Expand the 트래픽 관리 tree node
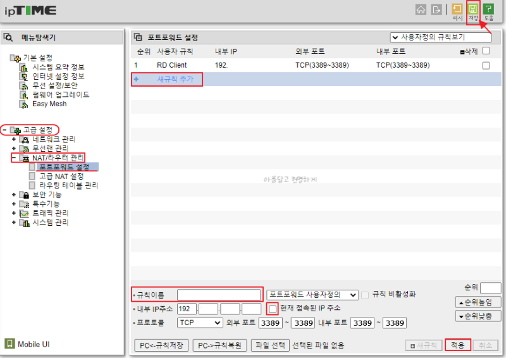The image size is (506, 358). tap(13, 213)
